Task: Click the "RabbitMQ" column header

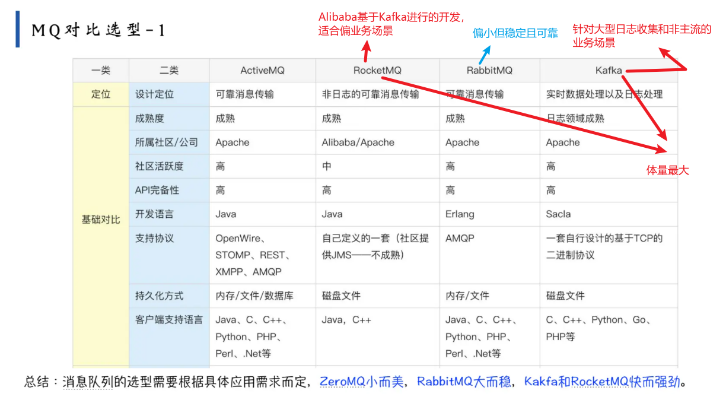Action: [489, 70]
